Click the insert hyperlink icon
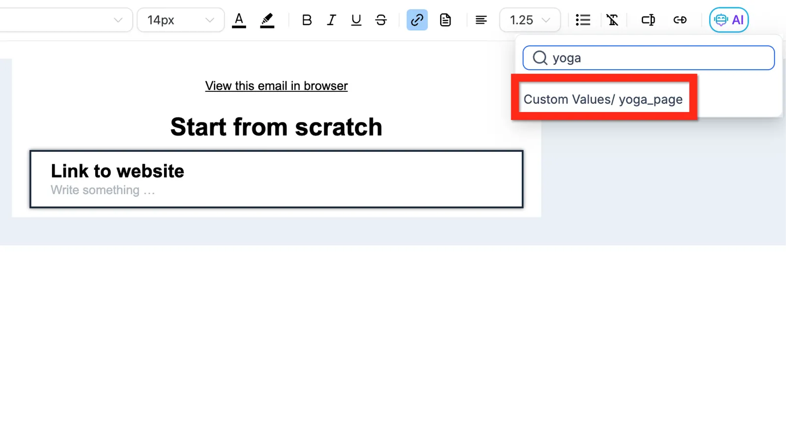The width and height of the screenshot is (786, 431). click(680, 20)
